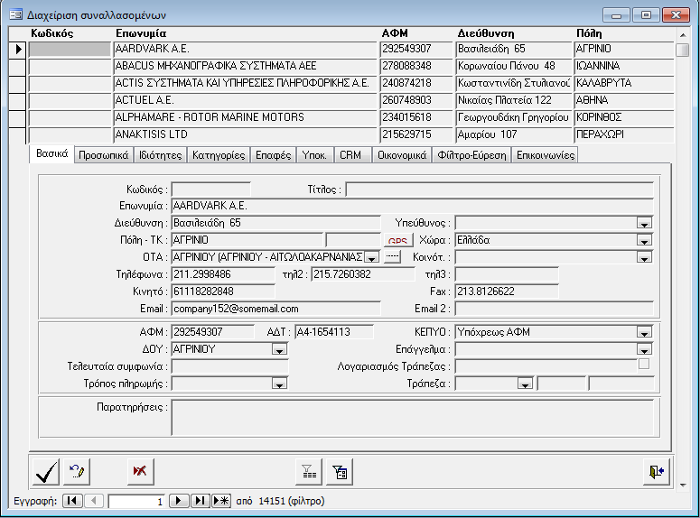Click the GPS button
700x518 pixels.
(398, 241)
